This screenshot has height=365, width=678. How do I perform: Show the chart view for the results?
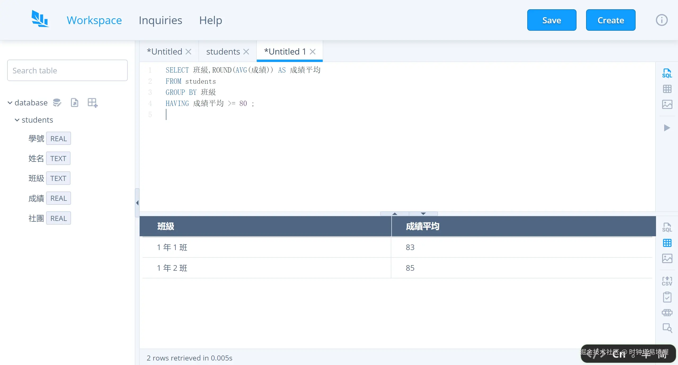click(x=667, y=258)
